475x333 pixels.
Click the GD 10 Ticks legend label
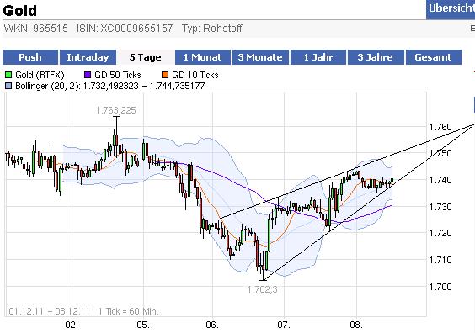[x=195, y=75]
